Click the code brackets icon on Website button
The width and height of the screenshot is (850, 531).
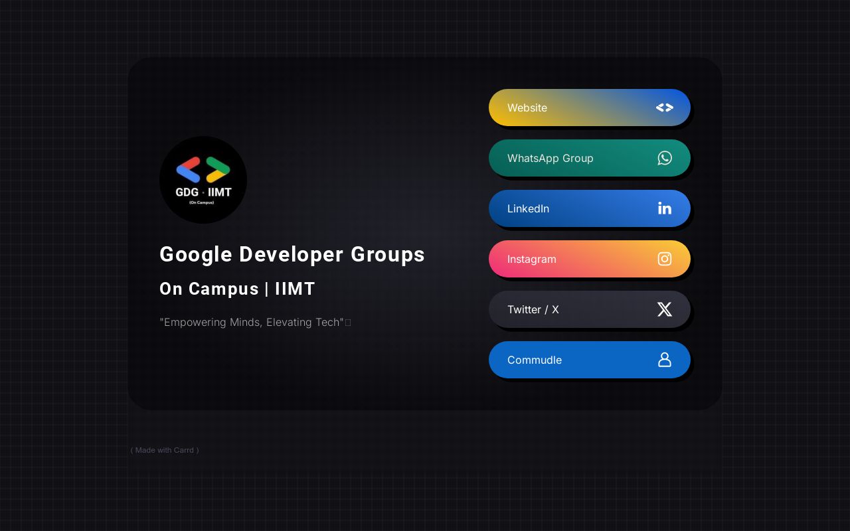pos(664,108)
